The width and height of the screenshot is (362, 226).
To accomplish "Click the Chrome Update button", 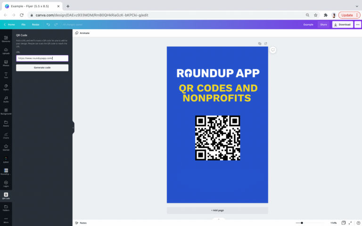I will 349,15.
